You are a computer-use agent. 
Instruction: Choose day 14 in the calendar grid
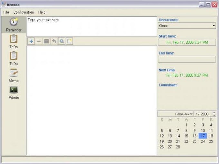pos(178,136)
